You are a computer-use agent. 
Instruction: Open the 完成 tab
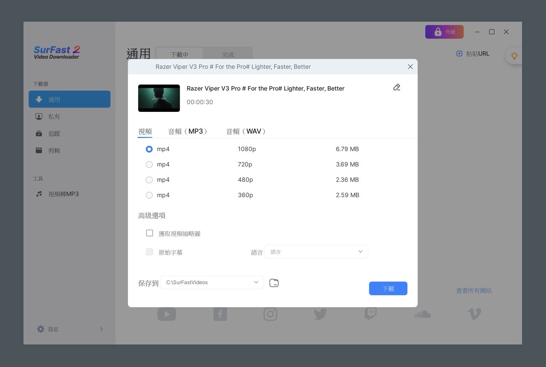coord(228,55)
